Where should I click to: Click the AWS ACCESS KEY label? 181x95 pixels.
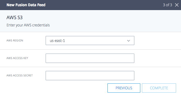pyautogui.click(x=17, y=58)
